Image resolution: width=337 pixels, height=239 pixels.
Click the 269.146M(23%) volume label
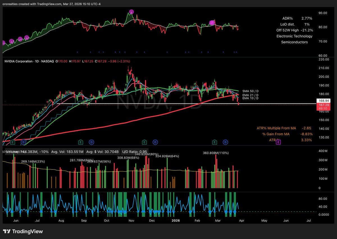click(x=33, y=162)
